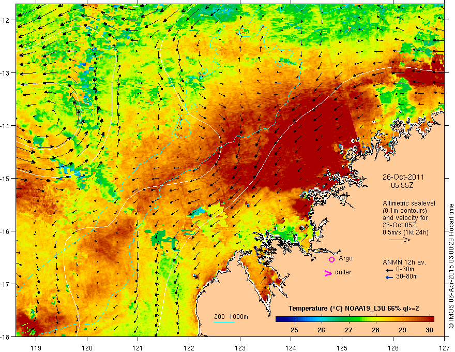
Task: Click the magenta drifter arrowhead symbol
Action: coord(328,273)
